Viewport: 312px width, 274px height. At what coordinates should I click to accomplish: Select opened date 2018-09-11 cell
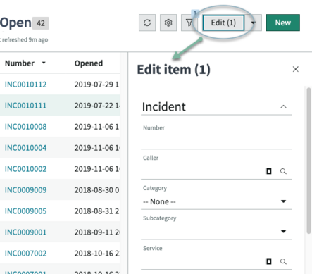pyautogui.click(x=96, y=232)
